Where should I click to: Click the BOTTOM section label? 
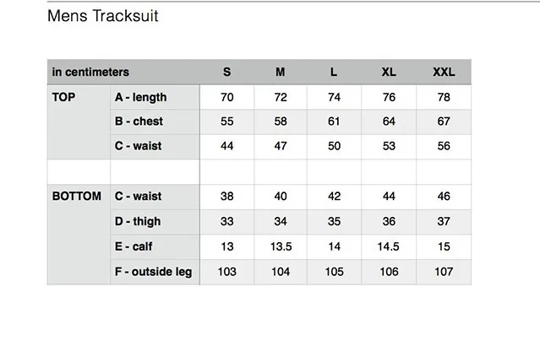pyautogui.click(x=77, y=197)
